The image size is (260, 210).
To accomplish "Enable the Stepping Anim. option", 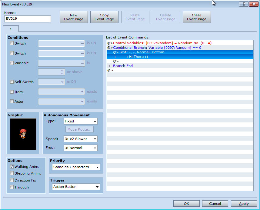I will coord(12,173).
